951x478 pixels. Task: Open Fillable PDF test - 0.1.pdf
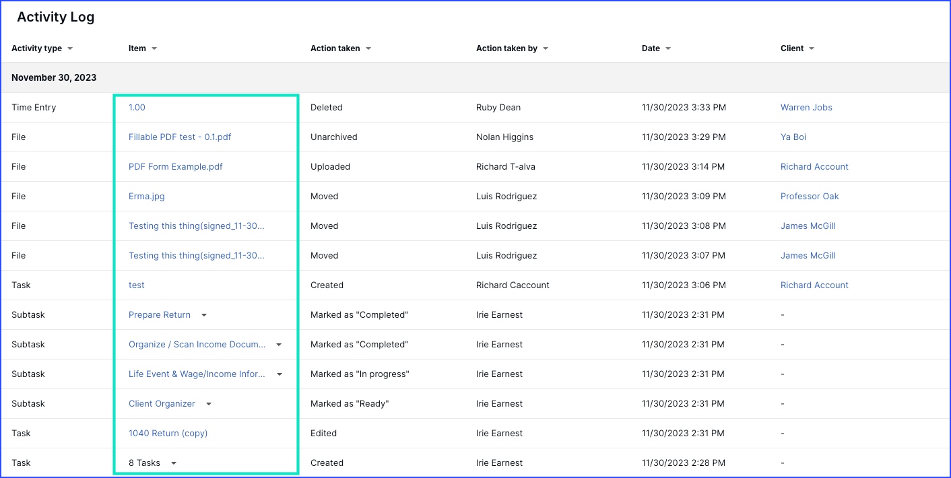coord(180,137)
